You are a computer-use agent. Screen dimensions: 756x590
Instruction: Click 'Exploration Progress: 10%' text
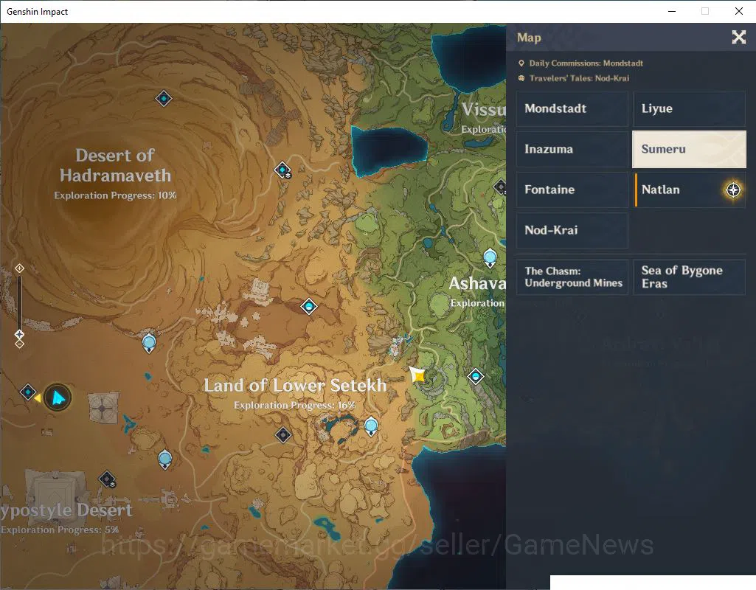pyautogui.click(x=115, y=195)
